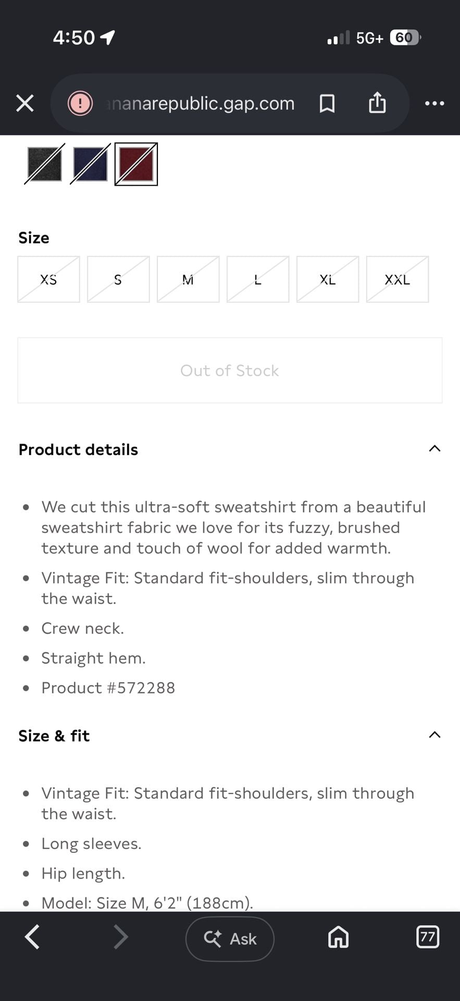Tap the Out of Stock button
This screenshot has height=1001, width=460.
pyautogui.click(x=230, y=371)
